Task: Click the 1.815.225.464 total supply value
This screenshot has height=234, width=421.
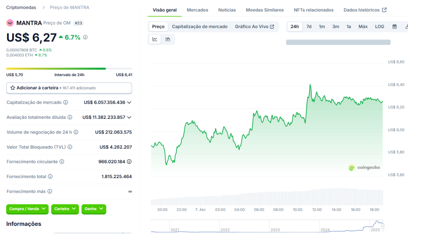Action: coord(116,176)
